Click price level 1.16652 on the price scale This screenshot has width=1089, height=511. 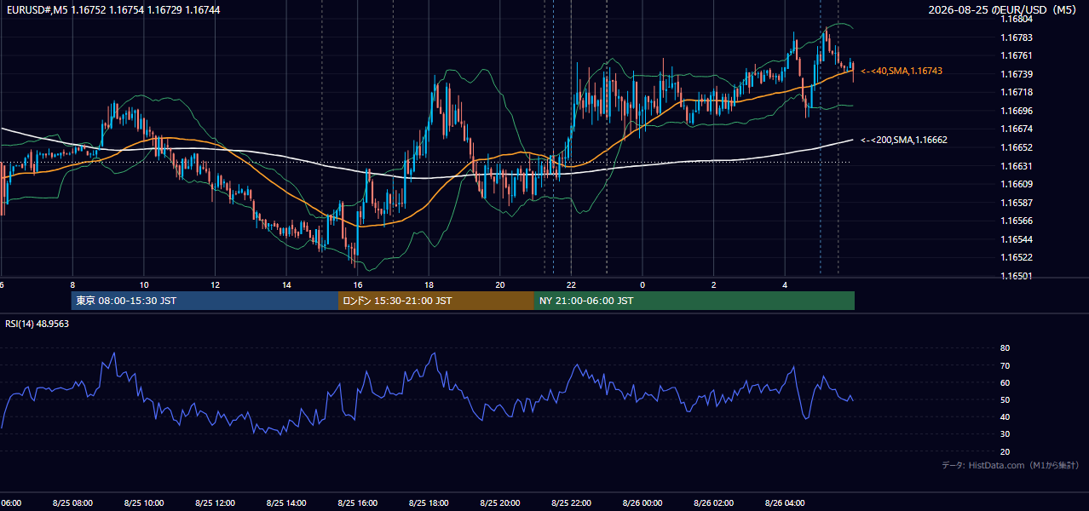pyautogui.click(x=1016, y=147)
